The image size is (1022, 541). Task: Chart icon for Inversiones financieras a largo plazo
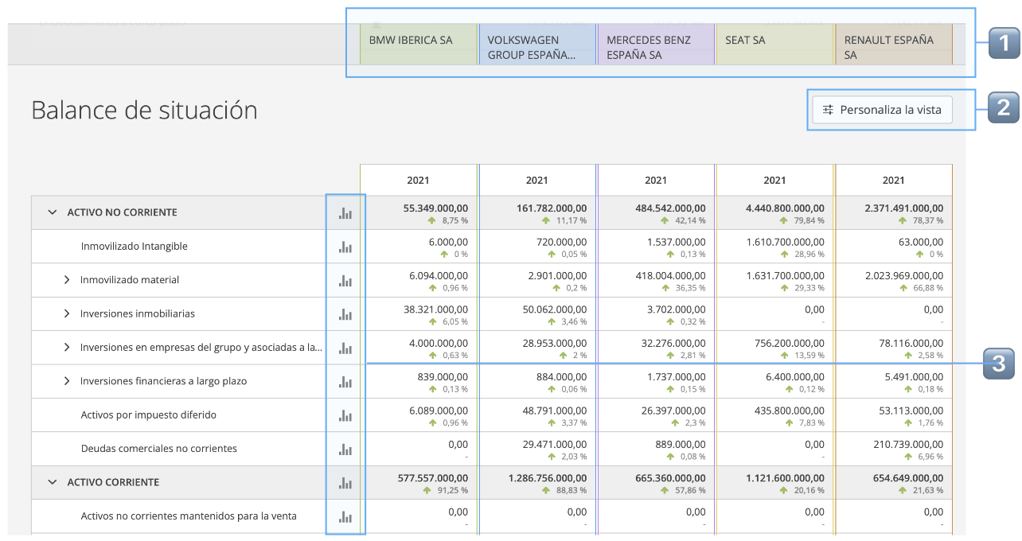(x=345, y=381)
